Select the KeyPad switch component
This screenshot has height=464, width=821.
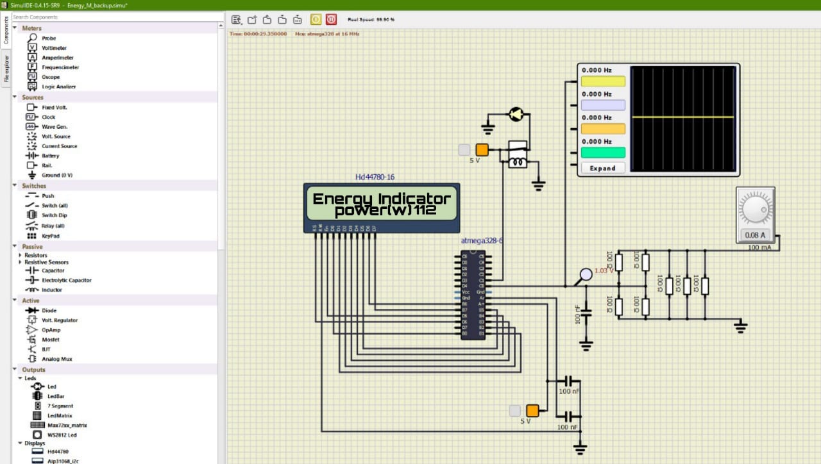[43, 236]
